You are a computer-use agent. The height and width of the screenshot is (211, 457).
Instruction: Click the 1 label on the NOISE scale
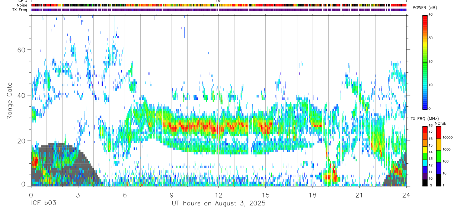pos(443,185)
